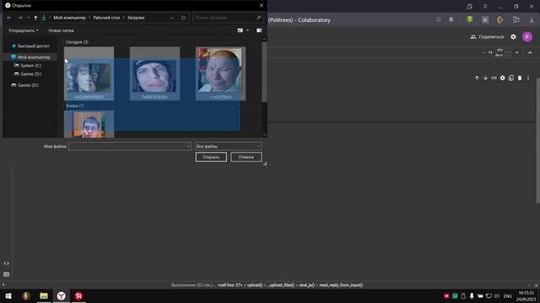The width and height of the screenshot is (540, 303).
Task: Change the file view layout icon
Action: pos(240,30)
